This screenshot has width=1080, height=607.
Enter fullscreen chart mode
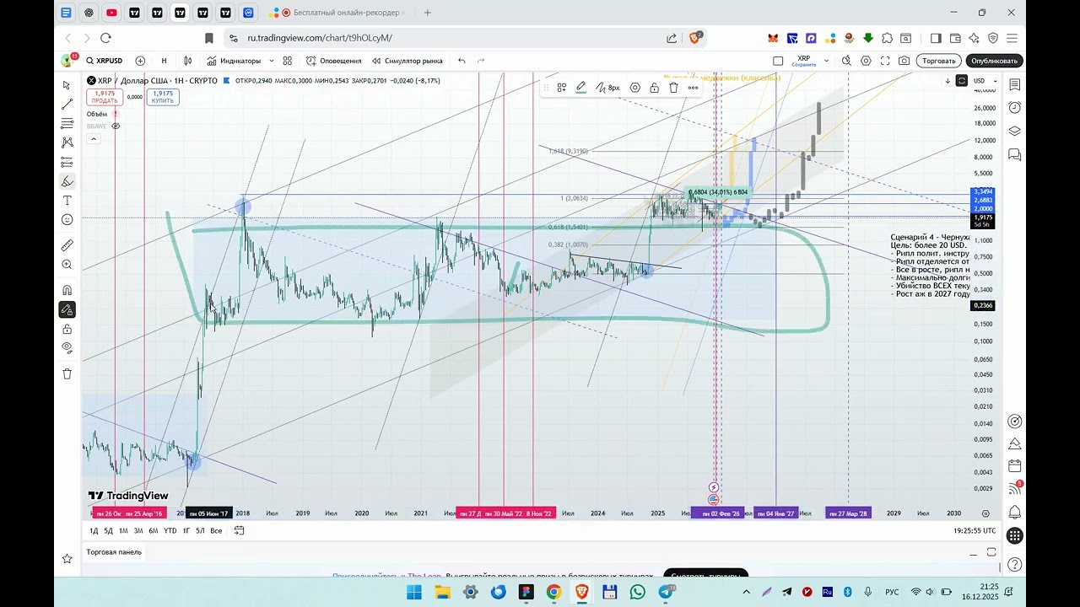tap(885, 61)
